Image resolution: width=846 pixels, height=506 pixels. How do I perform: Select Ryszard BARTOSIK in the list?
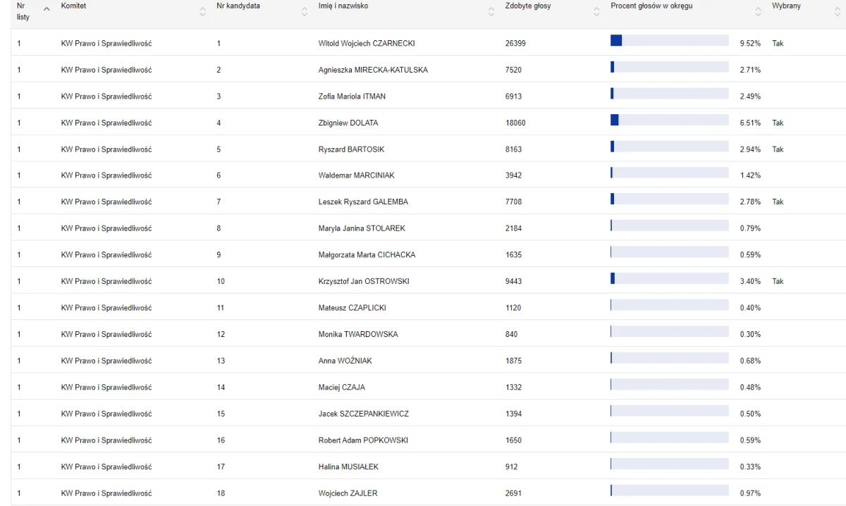(x=351, y=149)
